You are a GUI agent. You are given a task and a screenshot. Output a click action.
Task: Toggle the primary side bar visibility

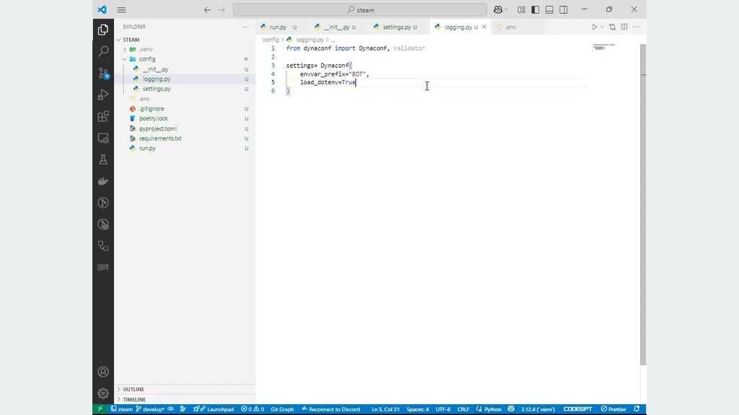(535, 10)
